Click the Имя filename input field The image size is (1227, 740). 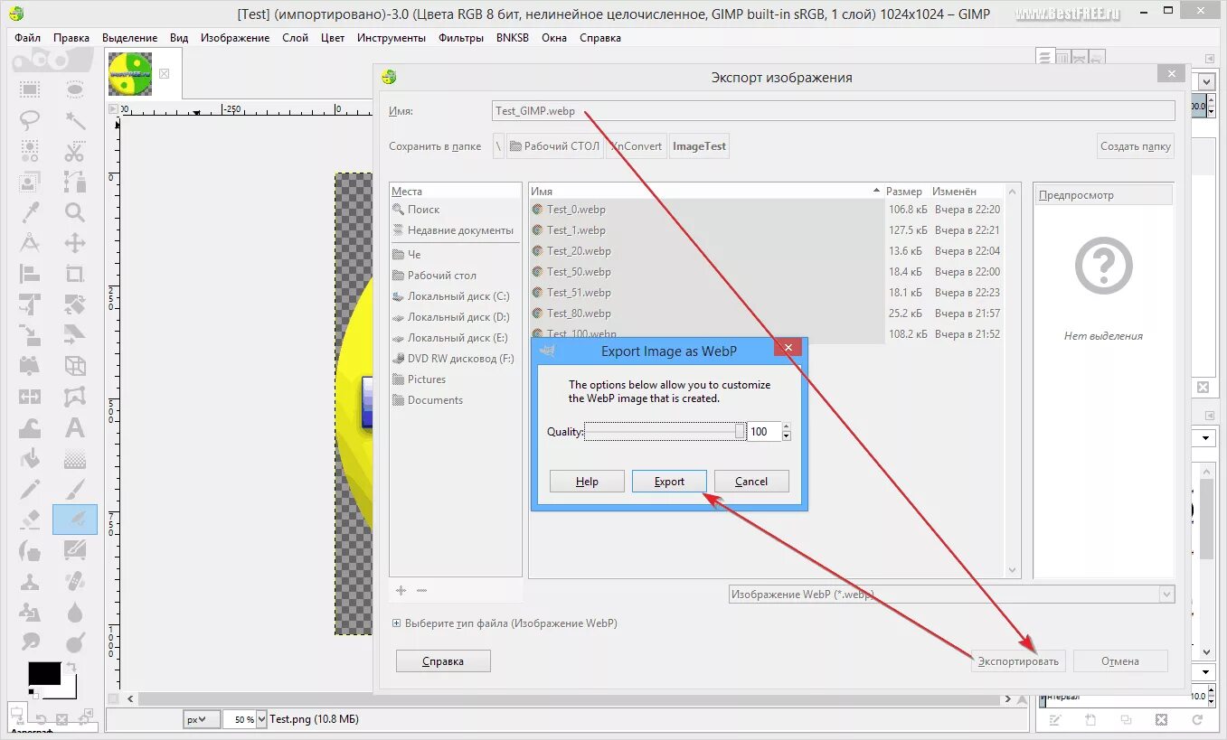[x=834, y=111]
